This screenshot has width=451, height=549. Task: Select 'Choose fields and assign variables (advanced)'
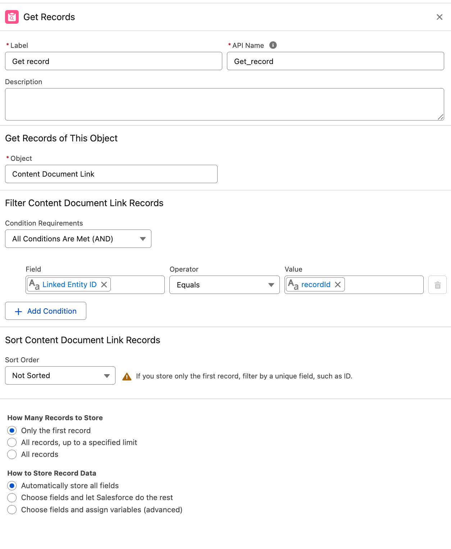pyautogui.click(x=12, y=510)
